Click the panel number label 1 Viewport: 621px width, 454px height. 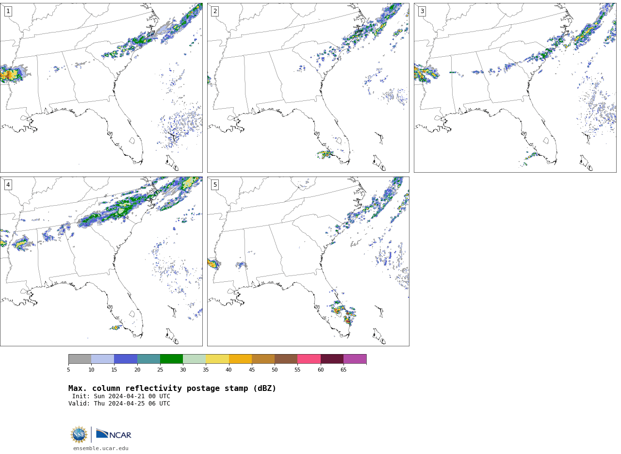[8, 11]
